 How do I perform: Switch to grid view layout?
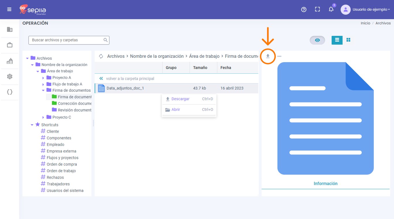(x=348, y=40)
